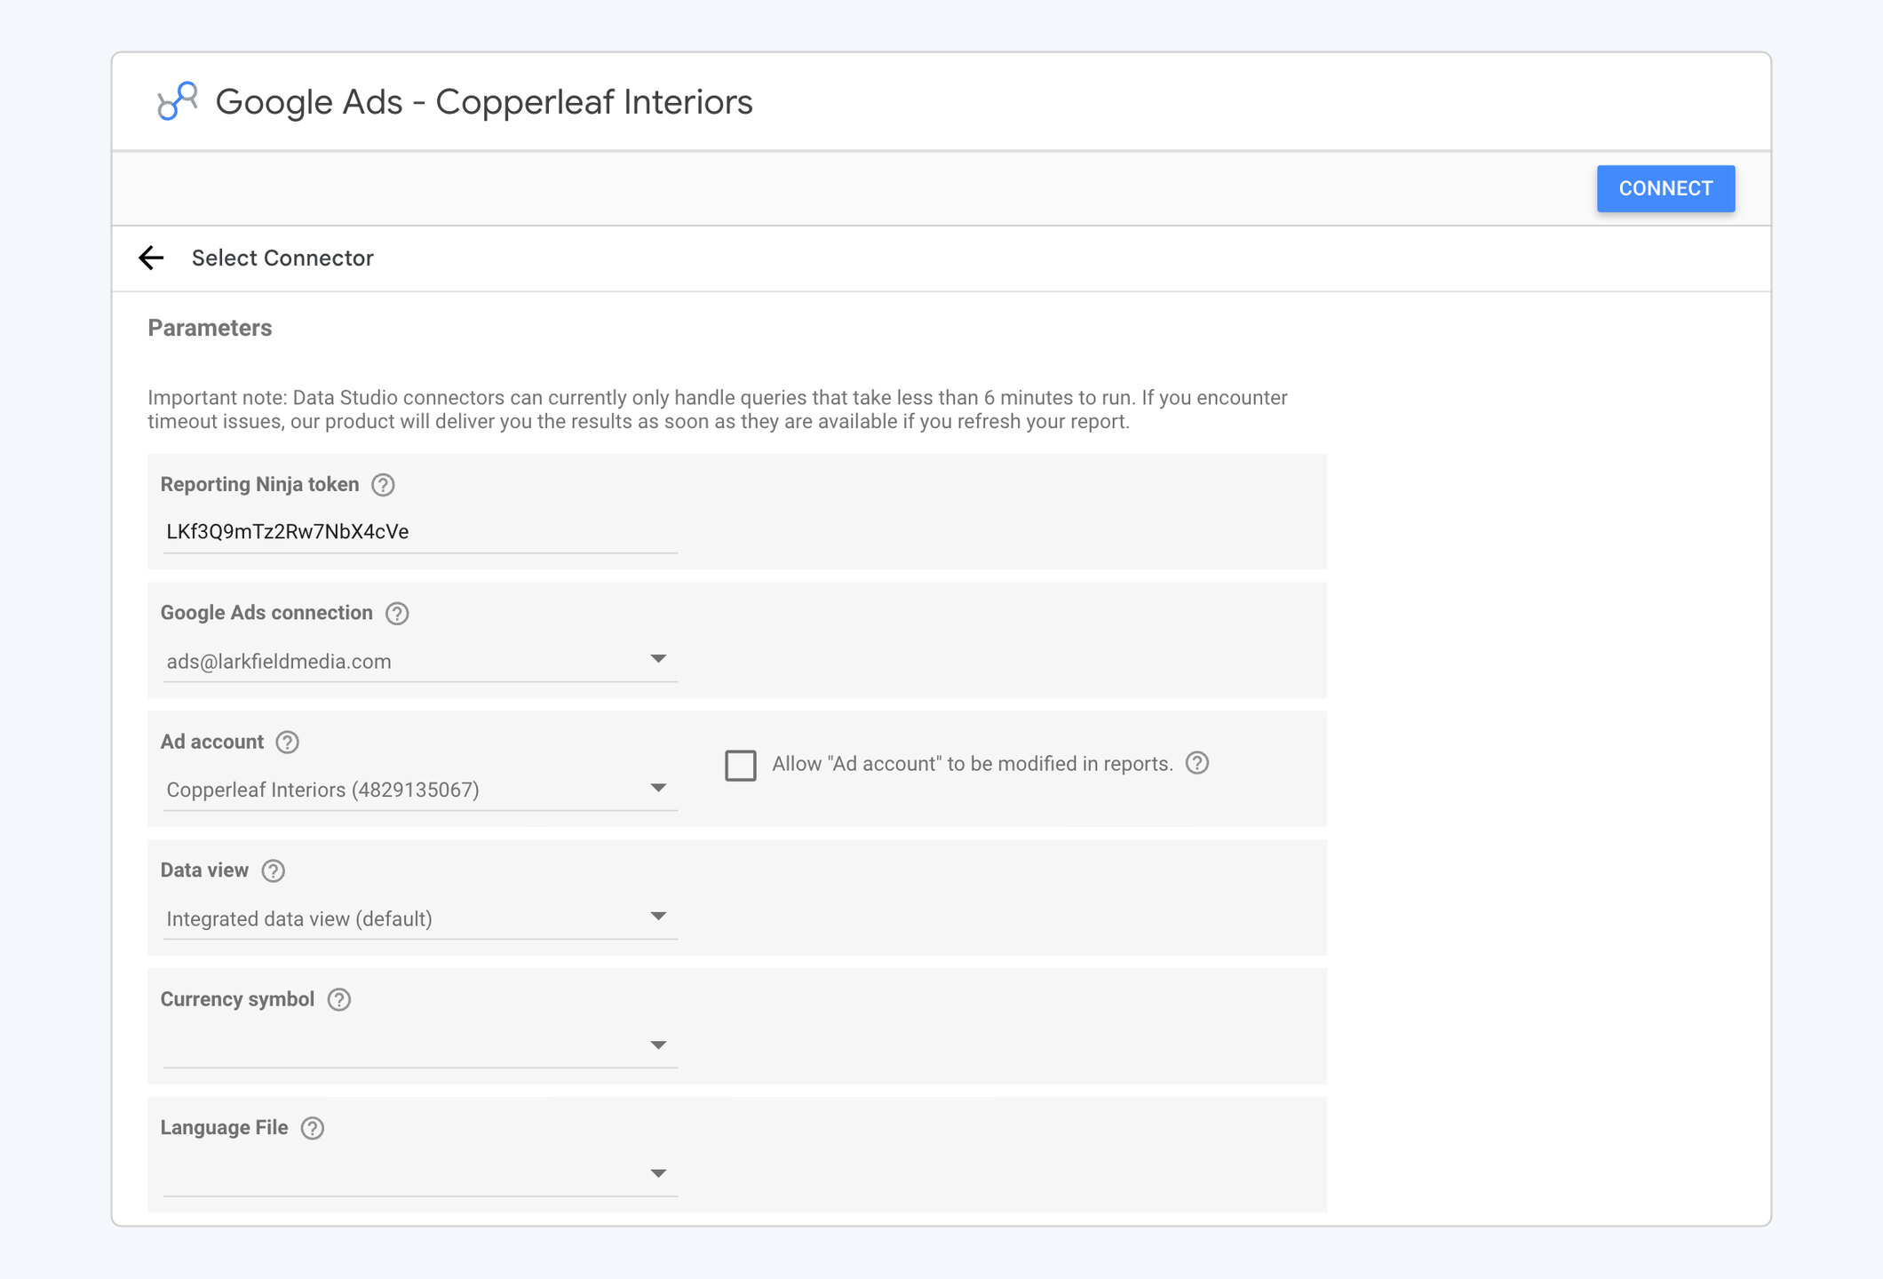Open the Currency symbol dropdown
The width and height of the screenshot is (1883, 1279).
(x=420, y=1046)
